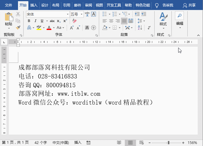Apply the yellow text highlight color

coord(39,28)
